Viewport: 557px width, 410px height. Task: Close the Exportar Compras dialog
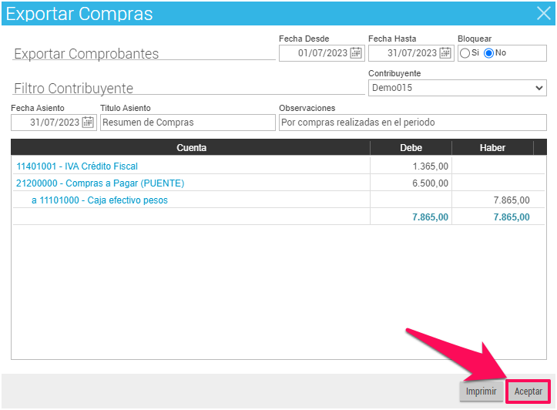pyautogui.click(x=542, y=13)
